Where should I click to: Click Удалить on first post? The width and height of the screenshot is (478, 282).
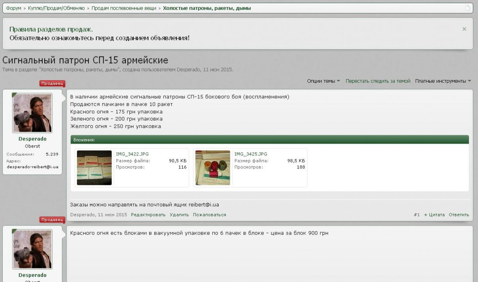coord(179,215)
